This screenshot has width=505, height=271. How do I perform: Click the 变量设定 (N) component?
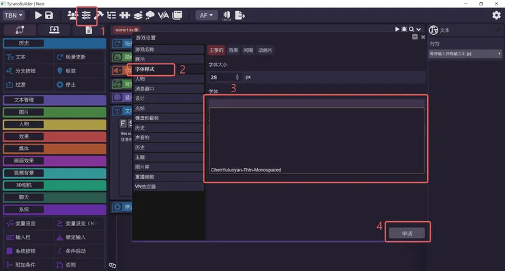tap(79, 223)
